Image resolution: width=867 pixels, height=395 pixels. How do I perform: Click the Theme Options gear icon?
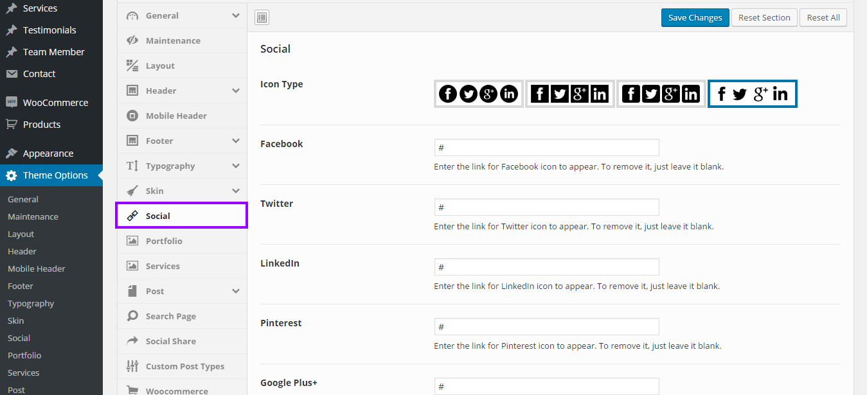click(12, 175)
